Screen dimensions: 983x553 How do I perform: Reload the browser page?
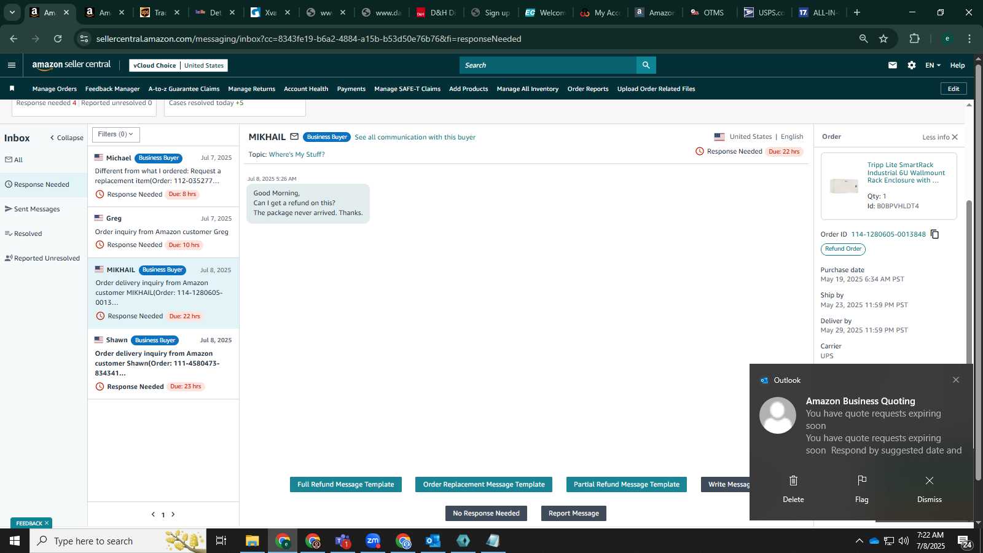(x=58, y=39)
